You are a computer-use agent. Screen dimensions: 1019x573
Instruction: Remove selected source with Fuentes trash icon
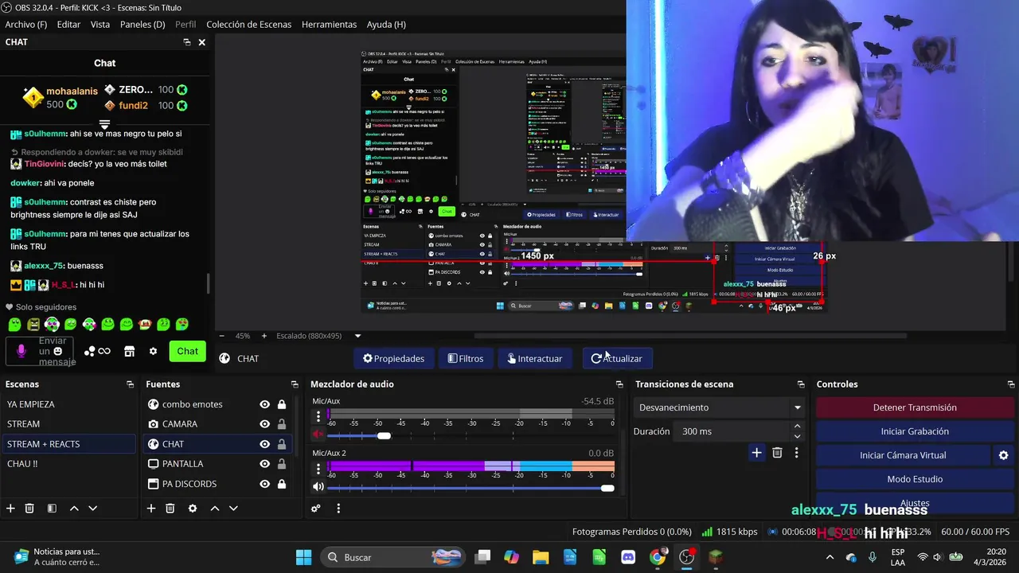170,509
